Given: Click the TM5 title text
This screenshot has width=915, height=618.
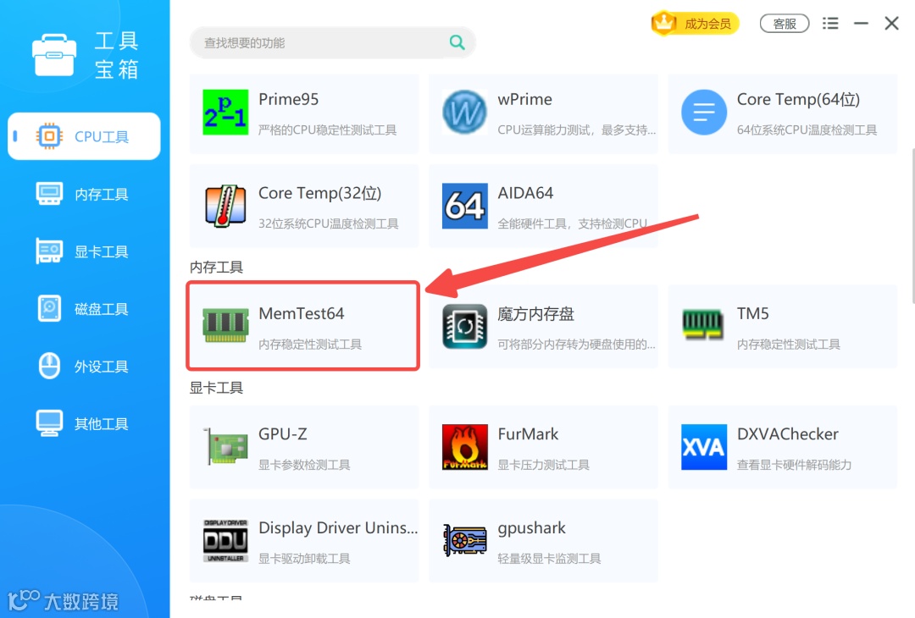Looking at the screenshot, I should [753, 314].
